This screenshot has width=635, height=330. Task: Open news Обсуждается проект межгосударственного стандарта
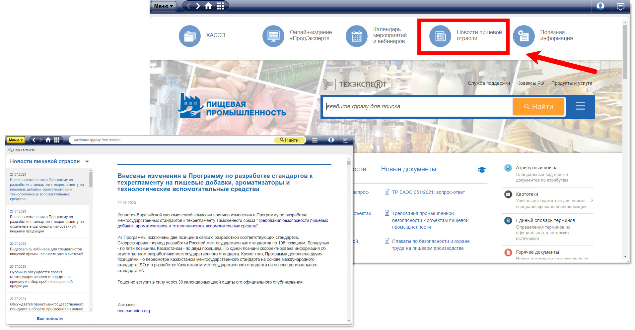(47, 307)
